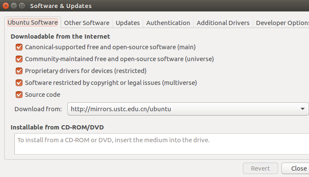Click the Close button
The width and height of the screenshot is (309, 177).
295,169
